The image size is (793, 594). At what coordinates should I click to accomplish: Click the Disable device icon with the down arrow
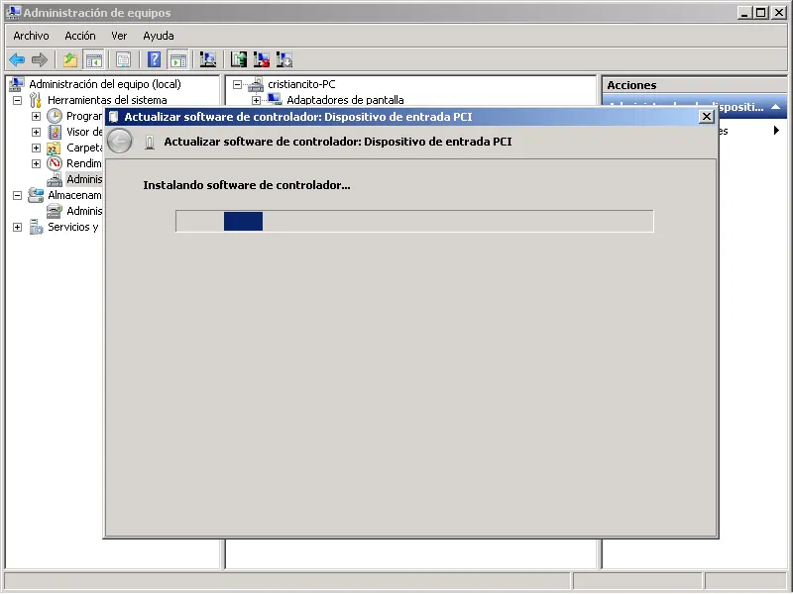284,59
